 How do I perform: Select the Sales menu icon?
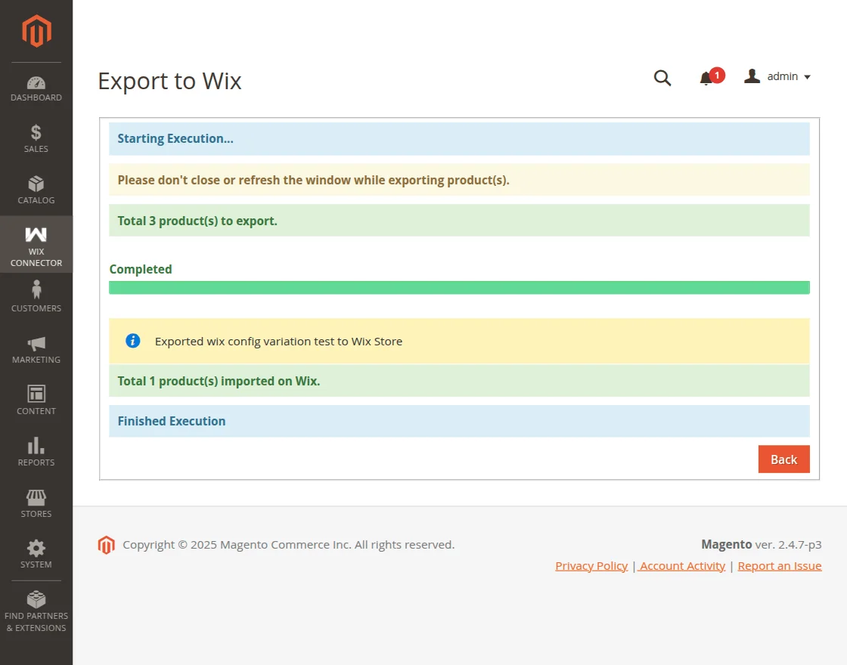coord(36,136)
